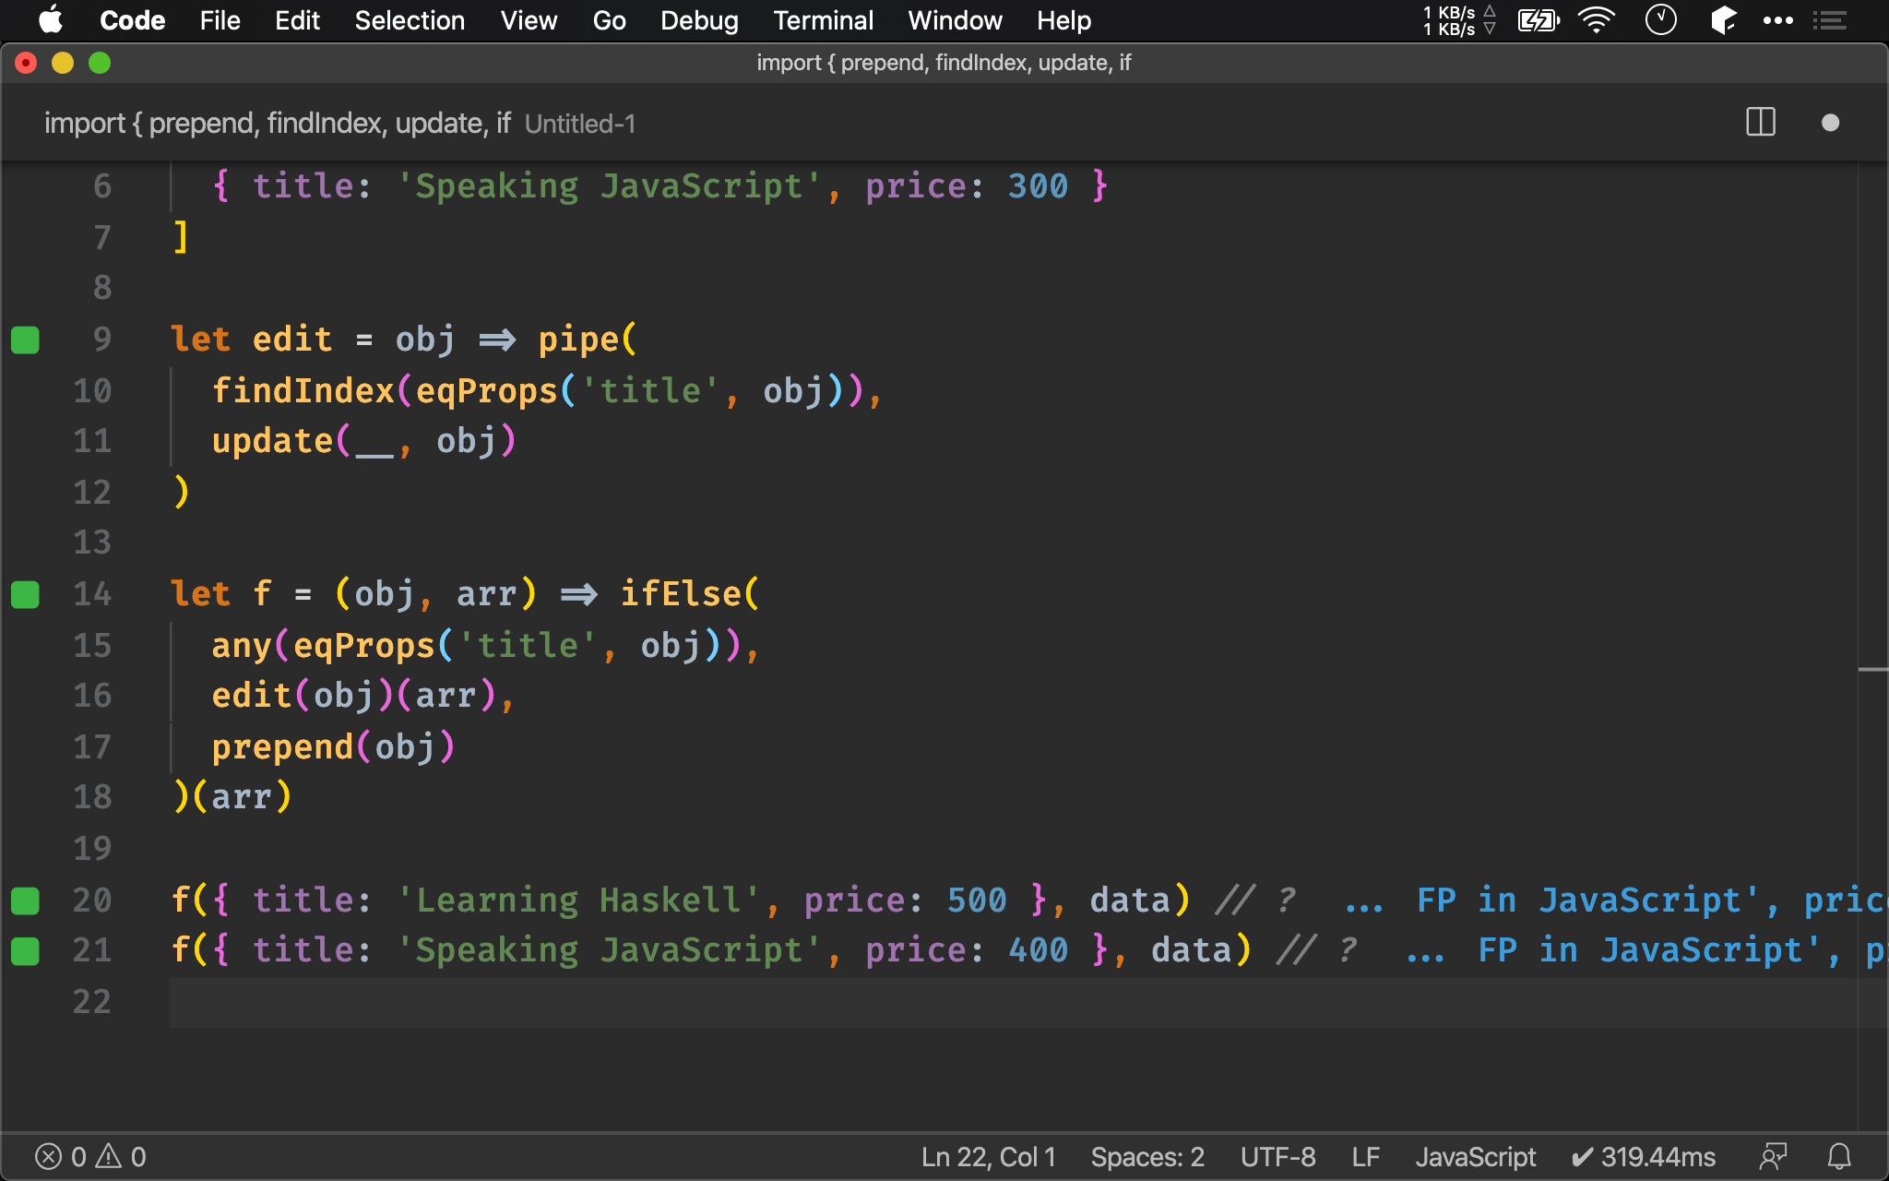This screenshot has width=1889, height=1181.
Task: Click the 'Speaking JavaScript' string on line 6
Action: [609, 186]
